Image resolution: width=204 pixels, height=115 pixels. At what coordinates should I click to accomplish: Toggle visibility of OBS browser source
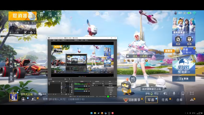pyautogui.click(x=70, y=92)
